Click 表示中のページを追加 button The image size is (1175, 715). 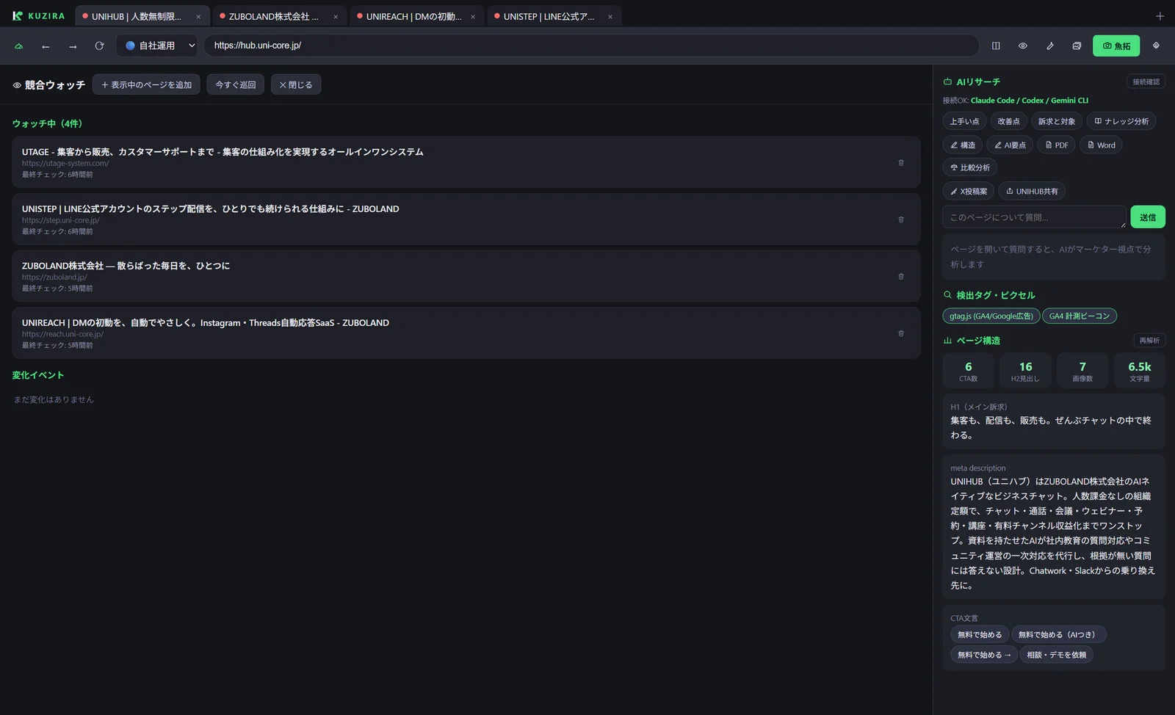pos(146,84)
